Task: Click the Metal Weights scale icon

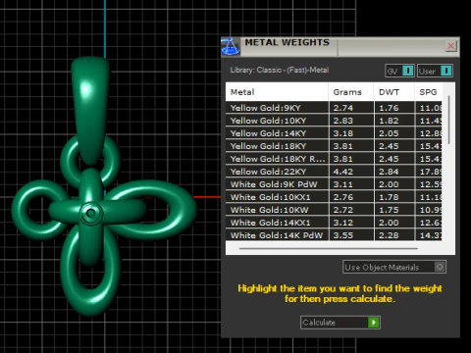Action: [231, 46]
